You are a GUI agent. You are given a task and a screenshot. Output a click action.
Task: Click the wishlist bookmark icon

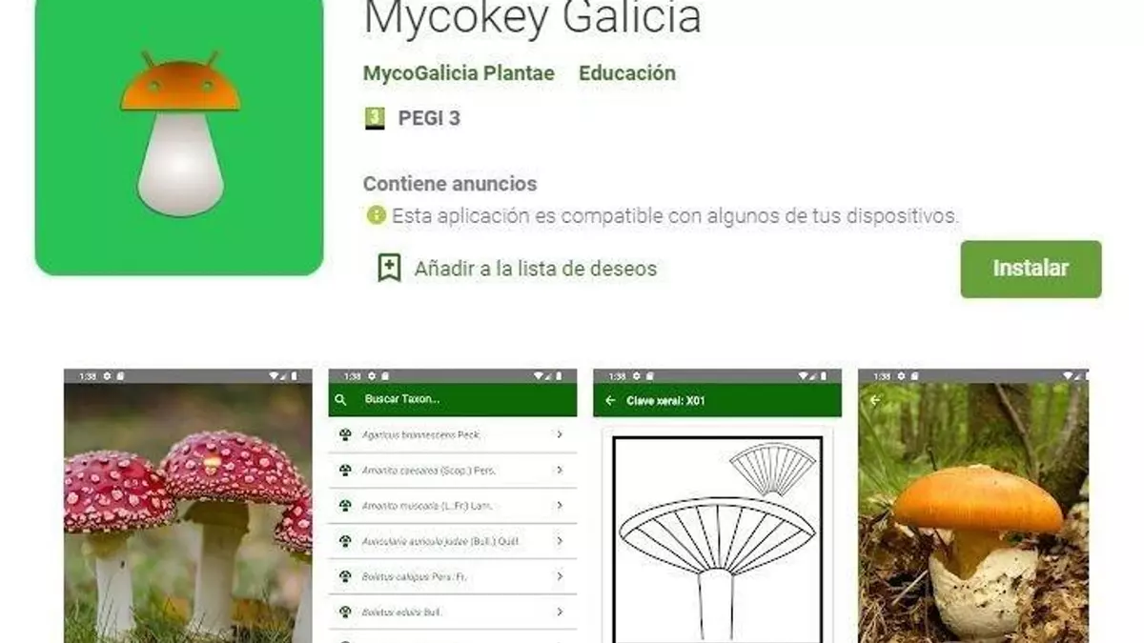coord(389,269)
